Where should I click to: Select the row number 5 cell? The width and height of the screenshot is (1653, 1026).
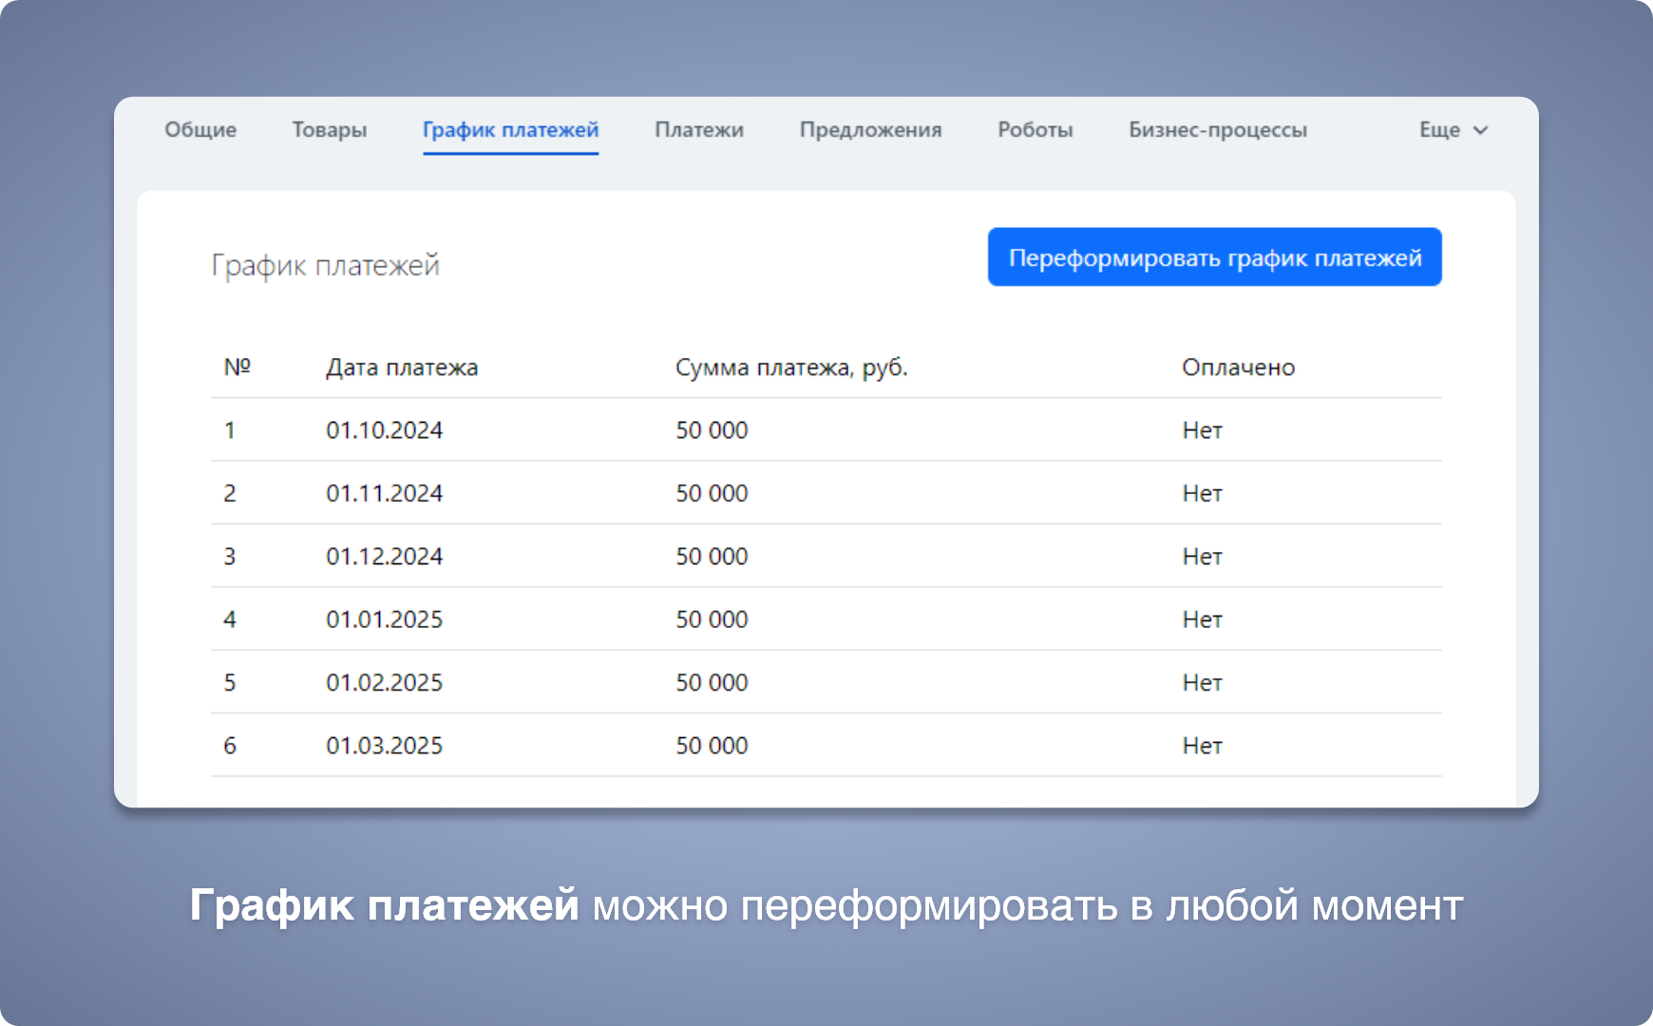point(230,683)
